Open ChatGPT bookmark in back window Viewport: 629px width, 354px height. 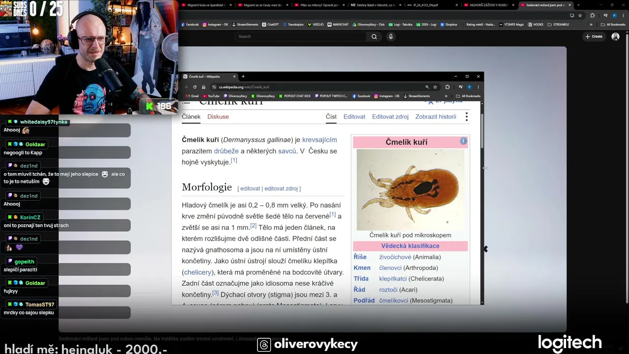(x=271, y=24)
